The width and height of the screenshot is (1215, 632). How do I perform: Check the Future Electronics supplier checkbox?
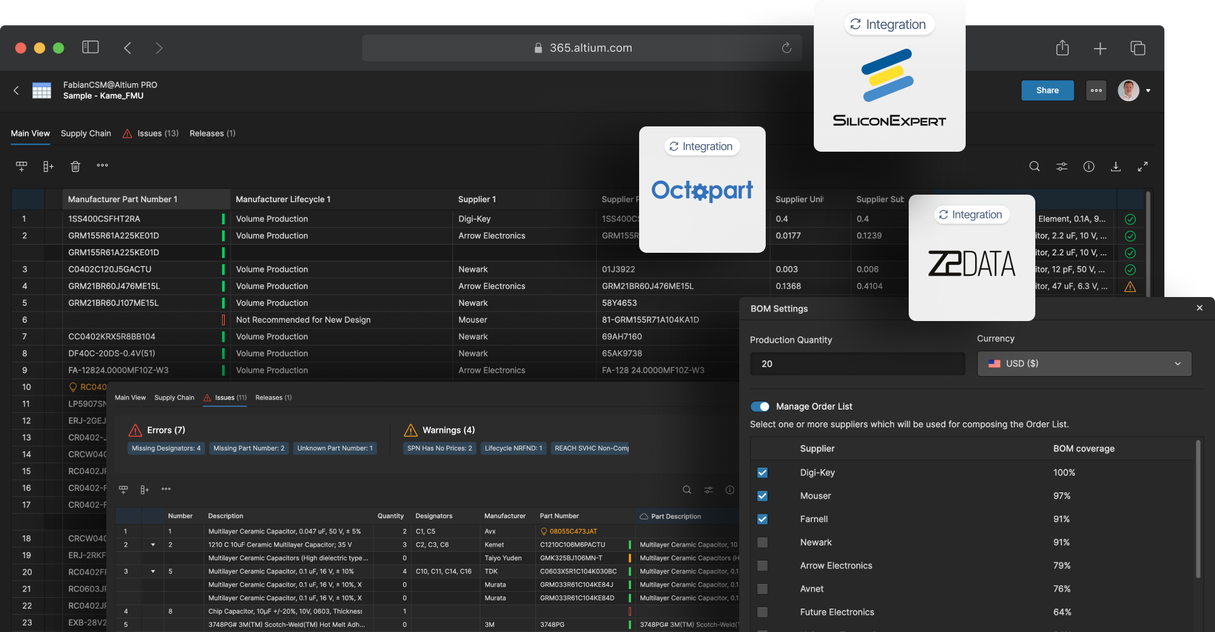coord(763,612)
